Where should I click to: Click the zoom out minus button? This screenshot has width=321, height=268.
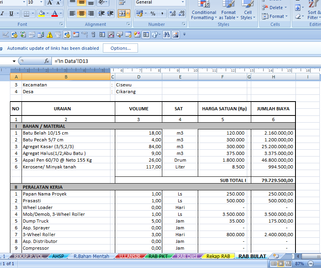point(311,264)
